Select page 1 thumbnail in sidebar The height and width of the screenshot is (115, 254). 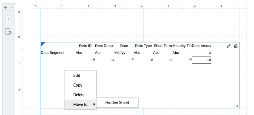[9, 19]
